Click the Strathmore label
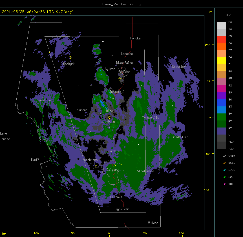 [x=145, y=171]
